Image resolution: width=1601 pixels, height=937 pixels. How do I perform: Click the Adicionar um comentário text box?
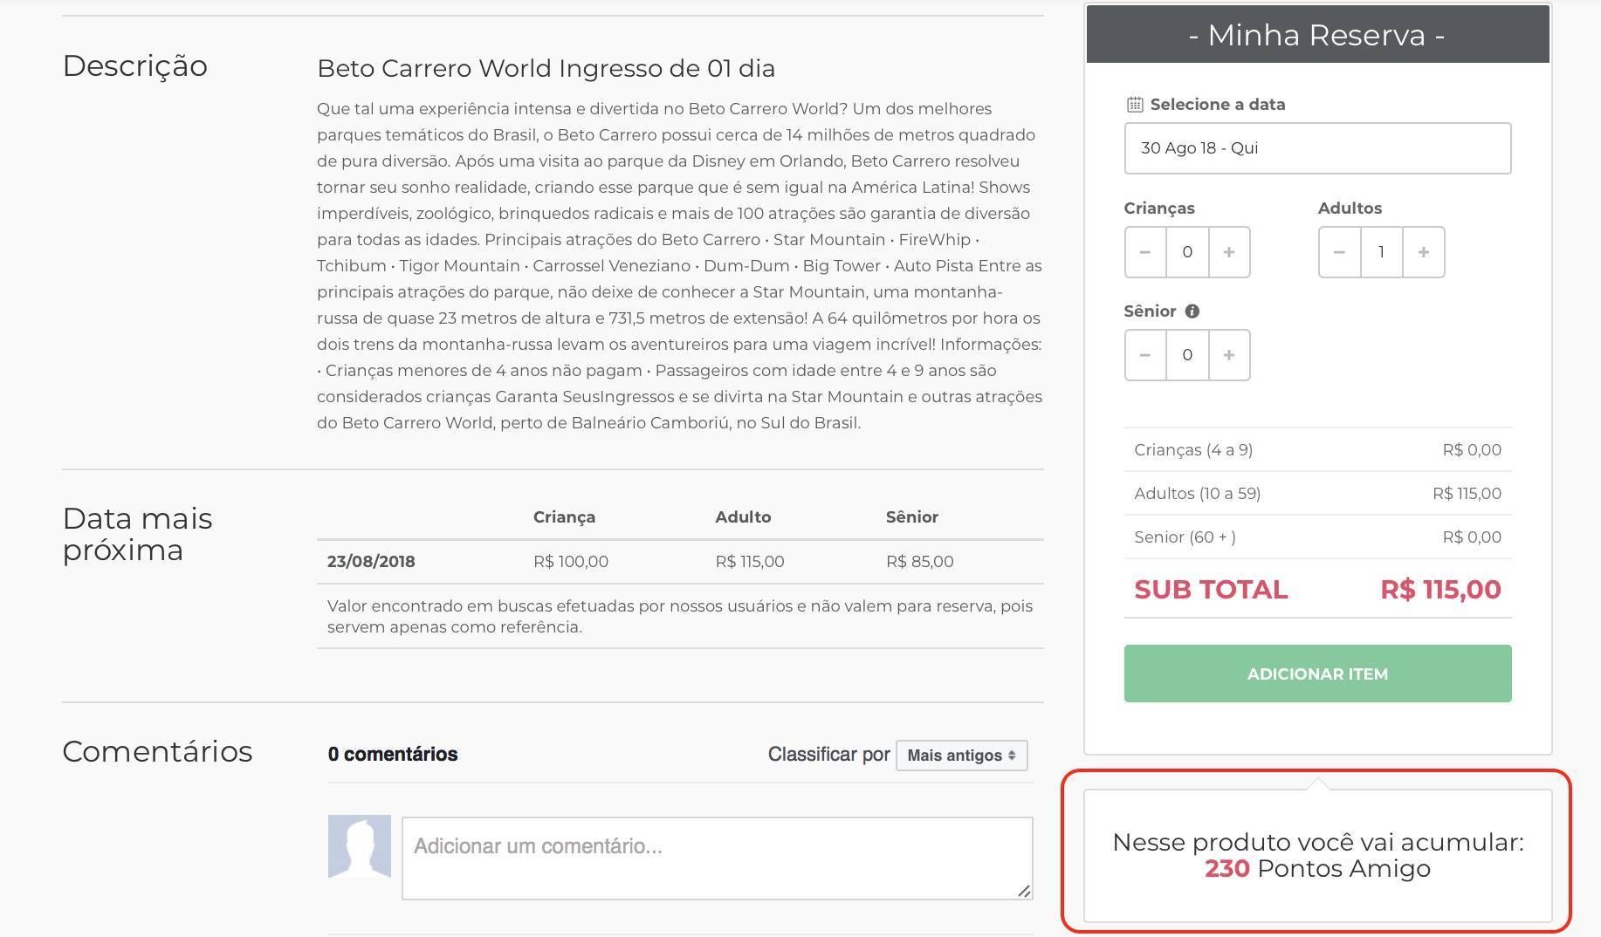tap(717, 858)
